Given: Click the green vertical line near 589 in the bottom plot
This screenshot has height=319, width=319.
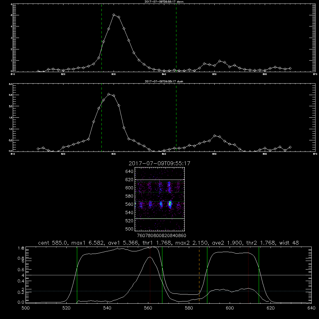Looking at the screenshot, I should [207, 275].
